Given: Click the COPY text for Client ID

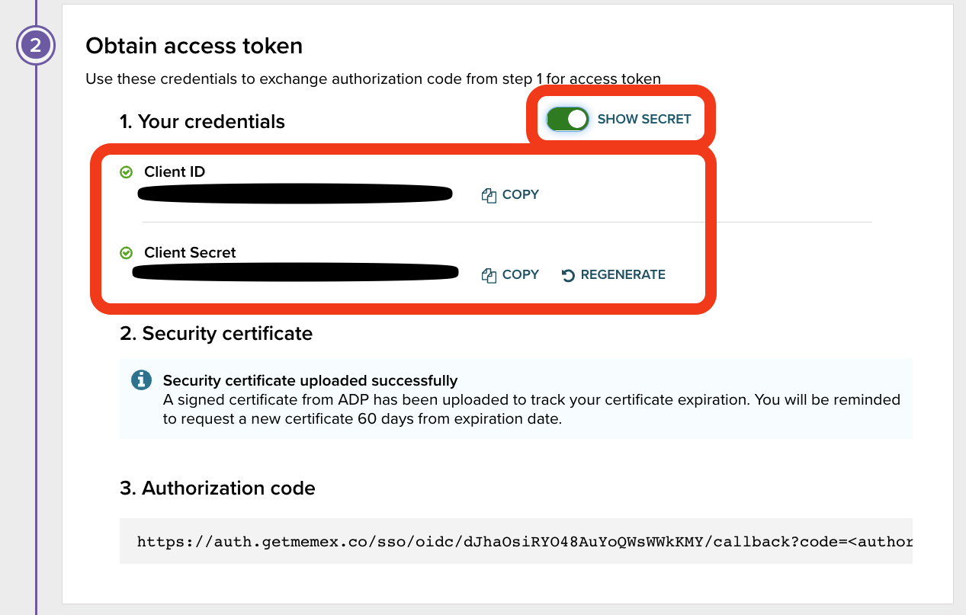Looking at the screenshot, I should point(521,195).
